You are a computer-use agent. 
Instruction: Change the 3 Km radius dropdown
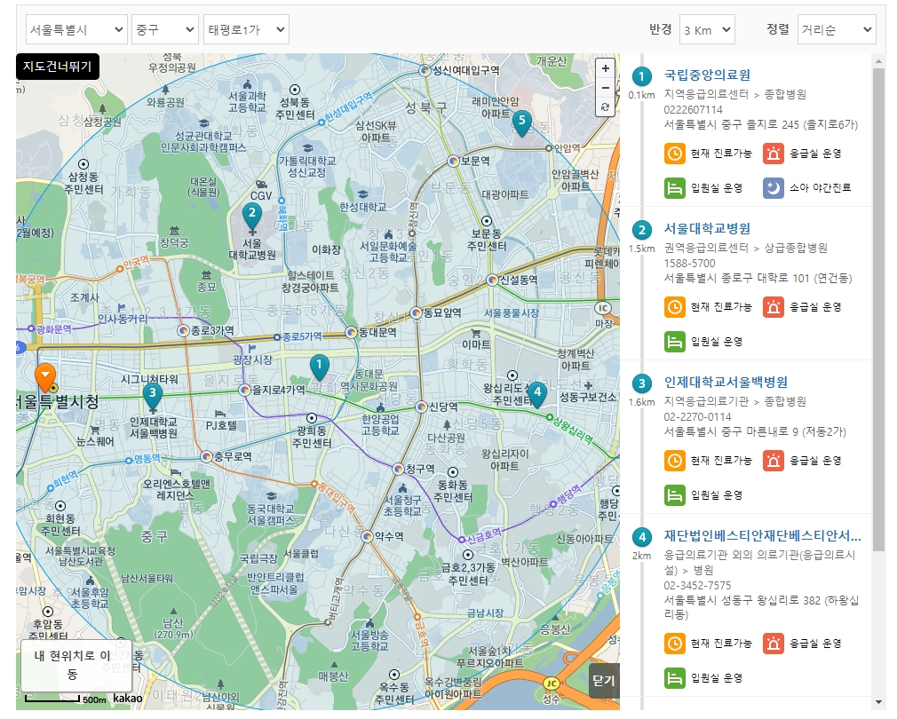click(707, 29)
